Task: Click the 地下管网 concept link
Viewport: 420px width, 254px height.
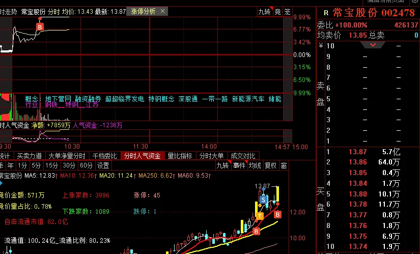Action: click(58, 99)
